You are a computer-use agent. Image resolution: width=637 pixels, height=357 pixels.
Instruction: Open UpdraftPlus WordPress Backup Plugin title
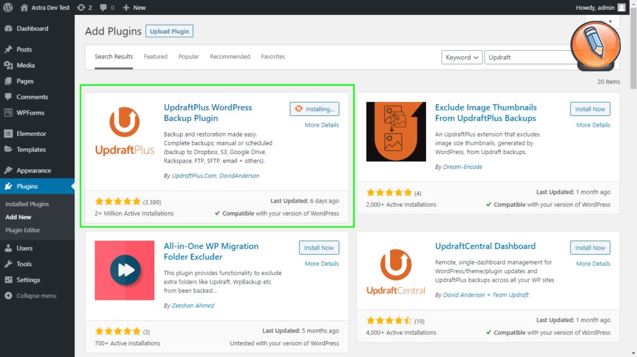click(208, 113)
